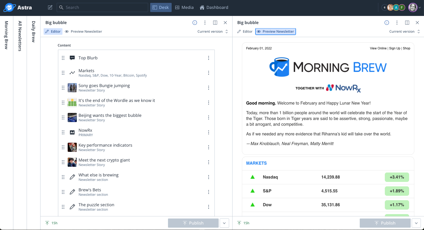
Task: Open the compose new item icon
Action: 50,7
